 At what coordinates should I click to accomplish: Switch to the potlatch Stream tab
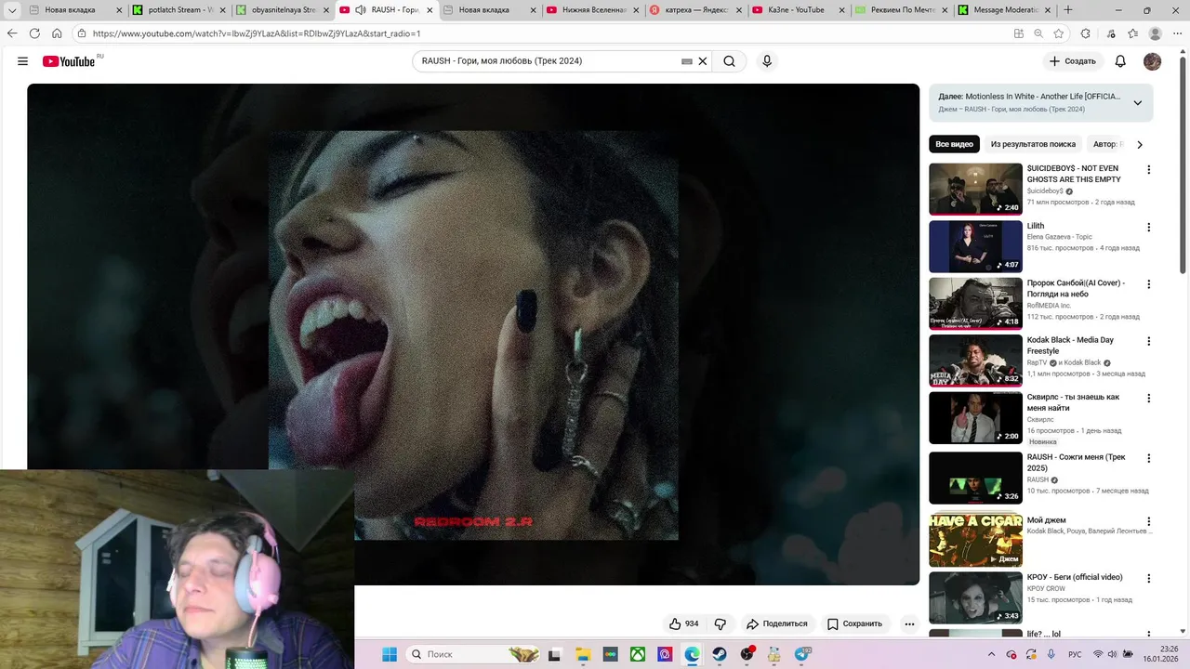tap(178, 10)
